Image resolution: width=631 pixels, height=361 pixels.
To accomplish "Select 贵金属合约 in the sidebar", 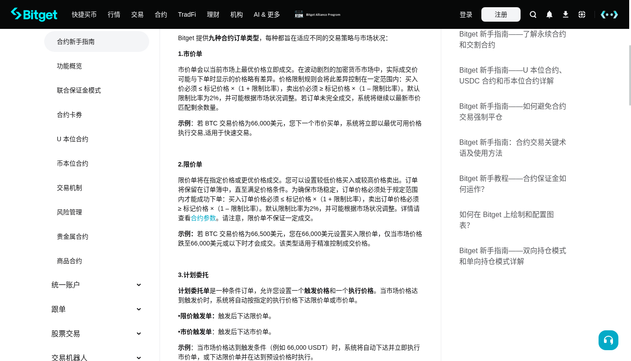I will pyautogui.click(x=96, y=236).
